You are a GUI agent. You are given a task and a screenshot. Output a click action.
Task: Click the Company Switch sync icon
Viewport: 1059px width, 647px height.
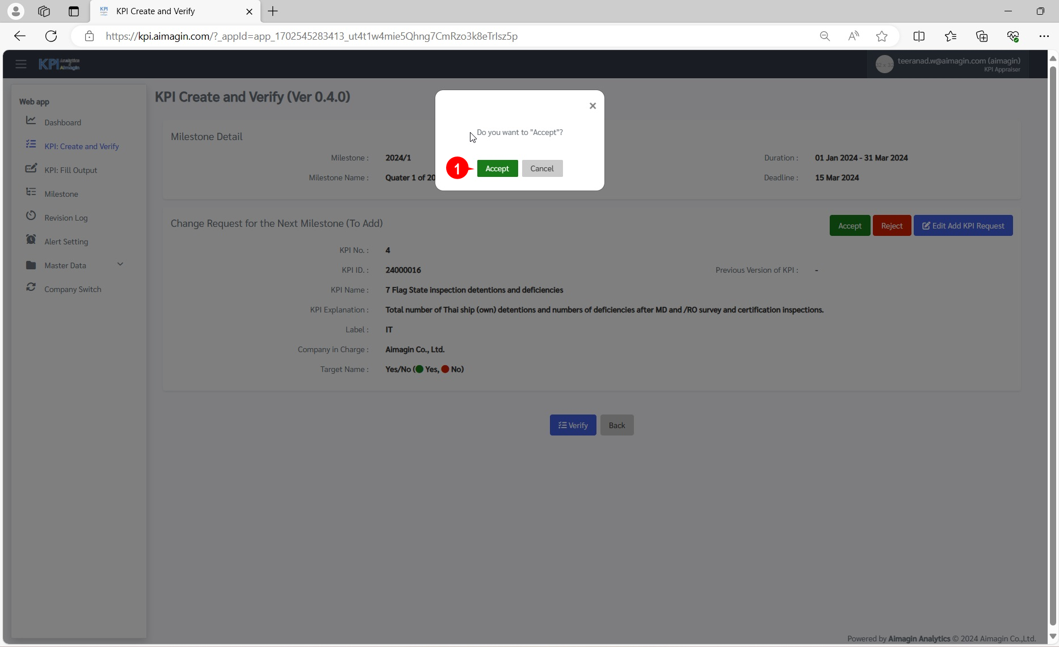[31, 287]
